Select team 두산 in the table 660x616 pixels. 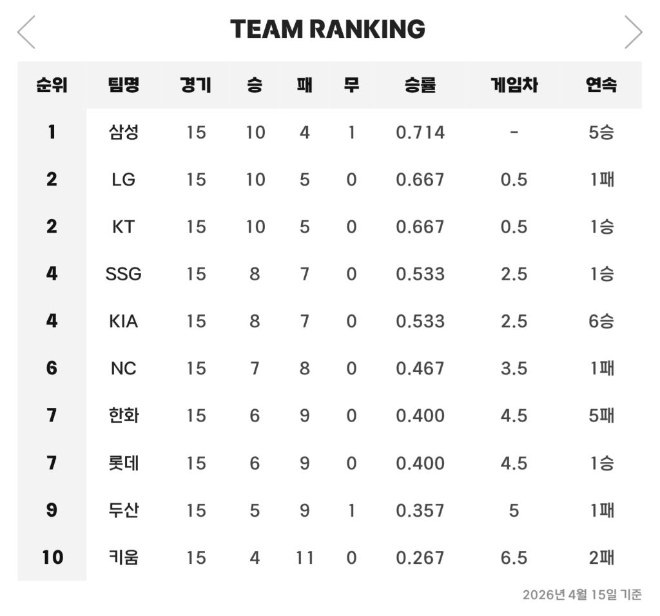pyautogui.click(x=123, y=510)
